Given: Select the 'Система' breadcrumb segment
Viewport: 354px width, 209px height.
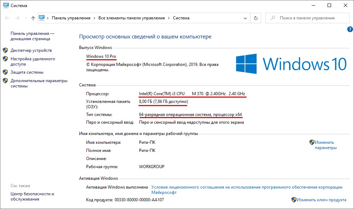Looking at the screenshot, I should click(x=181, y=18).
